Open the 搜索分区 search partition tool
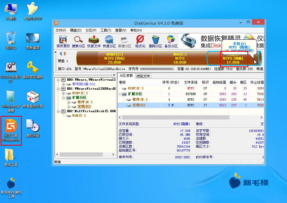287x203 pixels. (78, 42)
